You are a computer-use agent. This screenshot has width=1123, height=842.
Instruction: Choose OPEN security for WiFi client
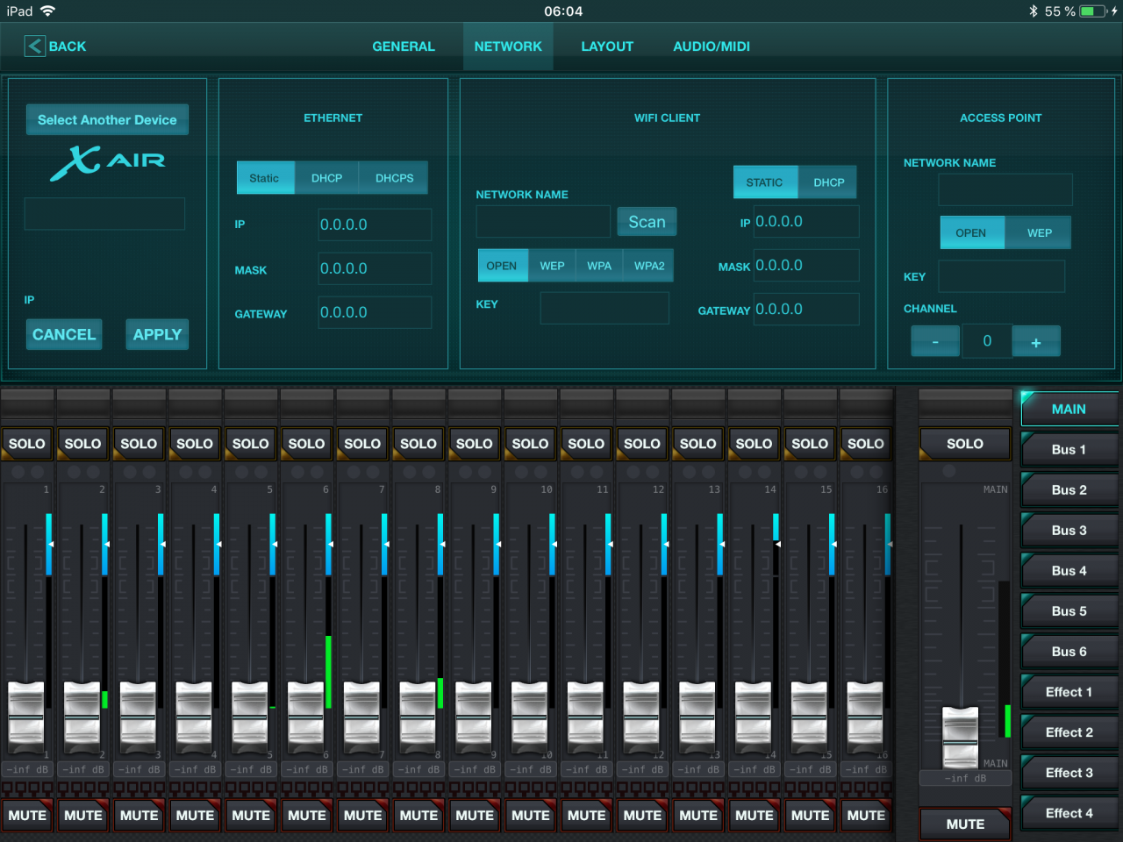502,266
